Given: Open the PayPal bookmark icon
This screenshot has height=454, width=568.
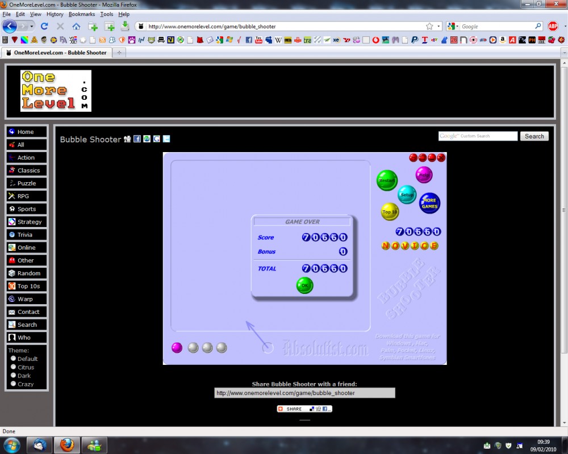Looking at the screenshot, I should coord(415,40).
